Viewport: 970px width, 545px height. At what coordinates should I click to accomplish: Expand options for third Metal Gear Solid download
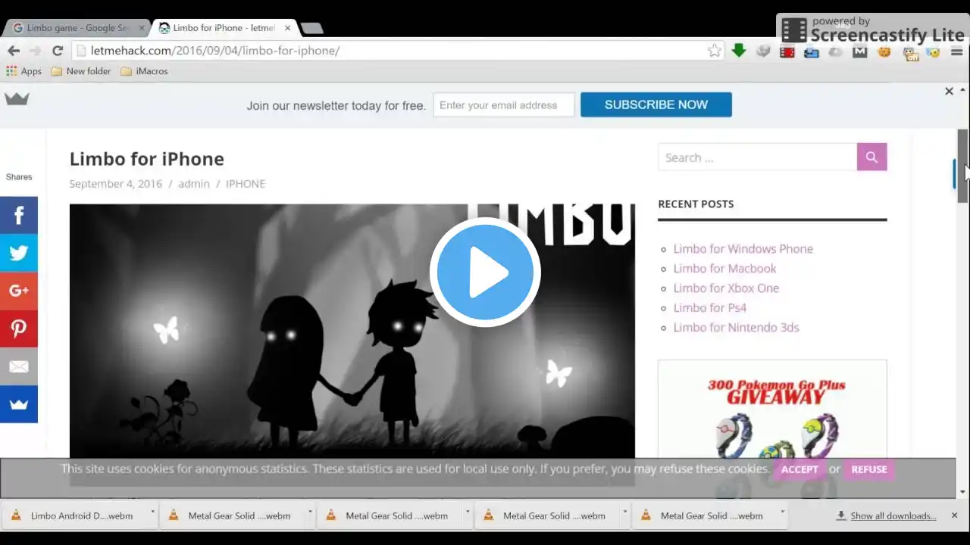click(x=625, y=512)
